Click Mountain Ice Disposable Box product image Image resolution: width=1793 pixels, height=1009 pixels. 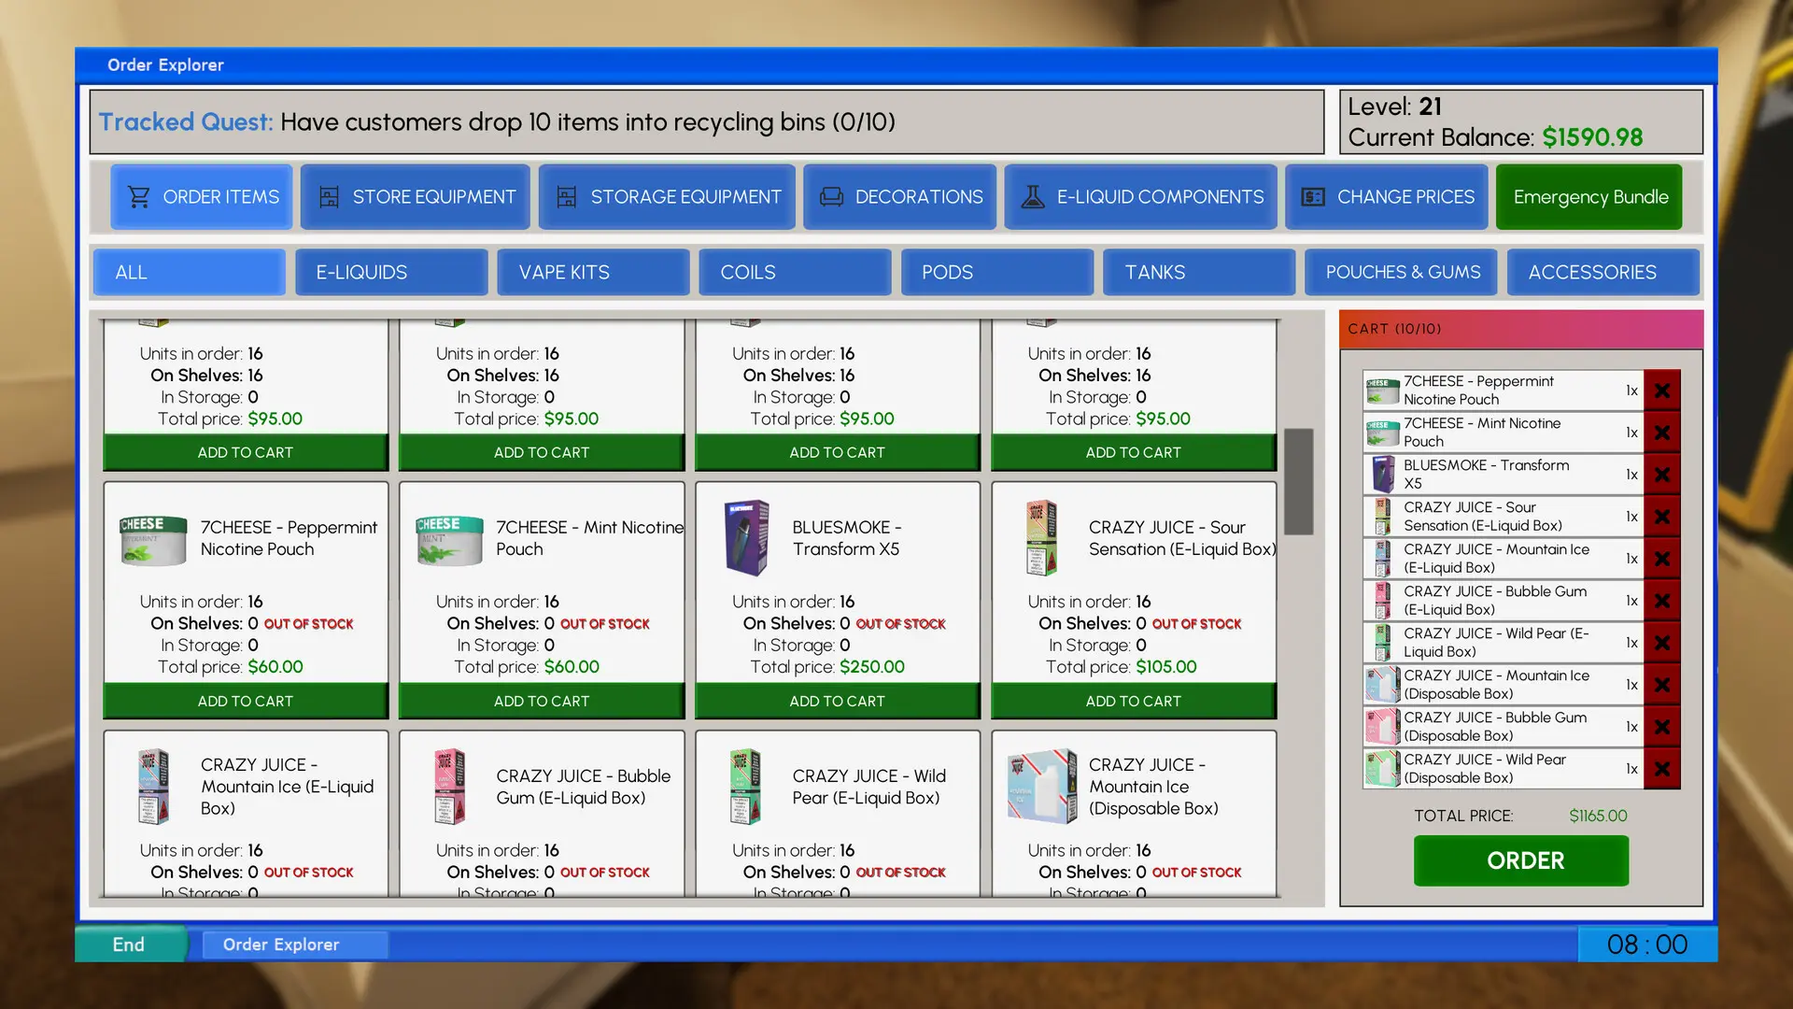pyautogui.click(x=1042, y=787)
